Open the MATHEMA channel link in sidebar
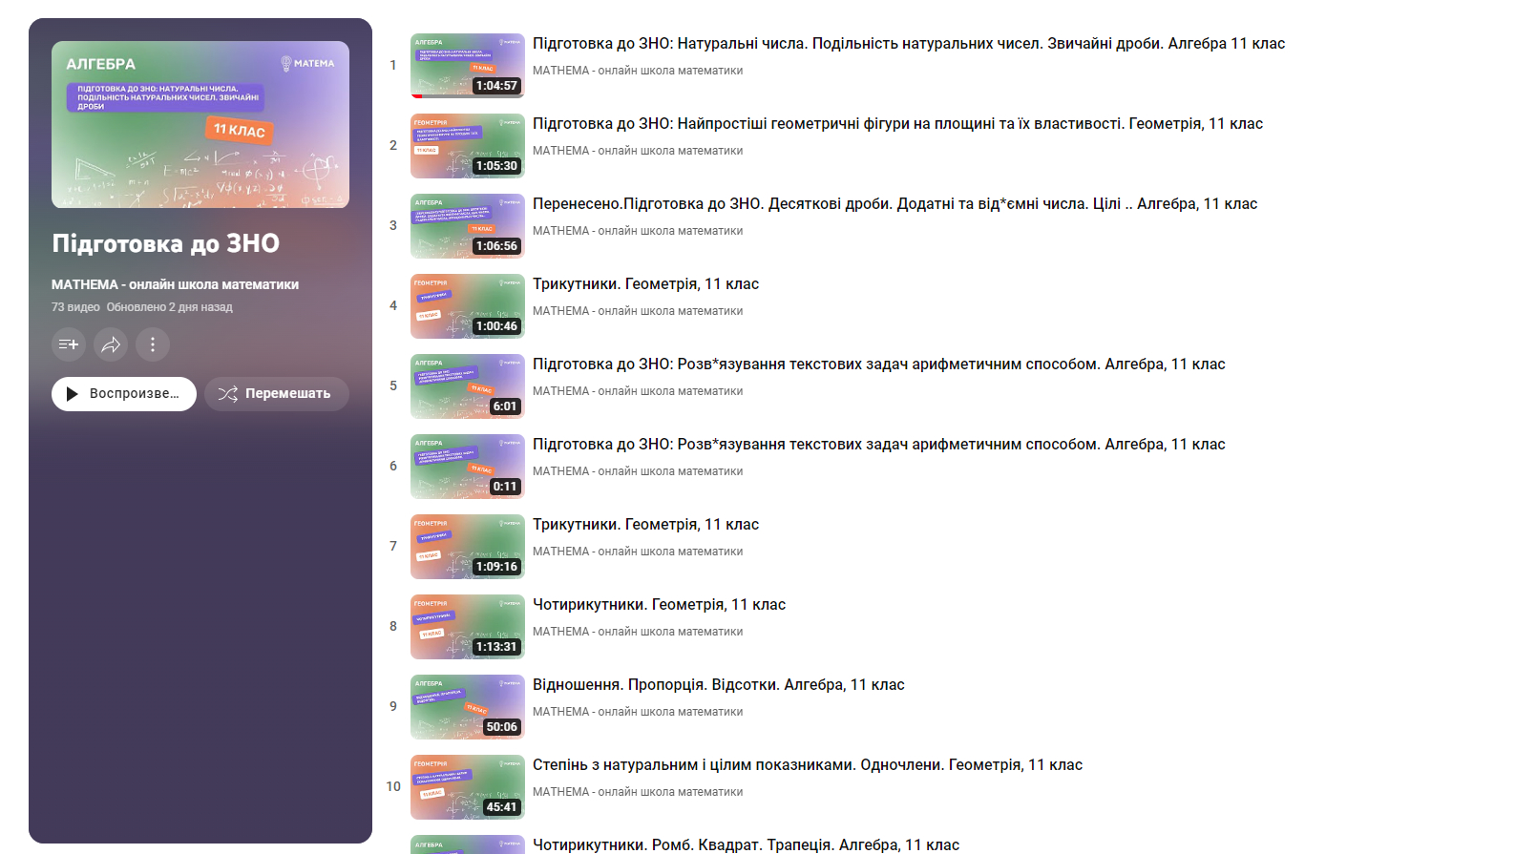Screen dimensions: 1515x854 tap(175, 284)
